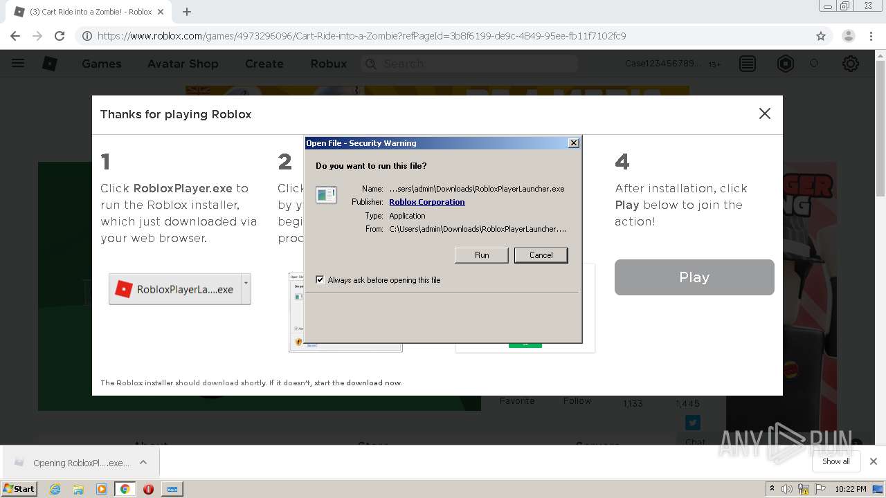Viewport: 886px width, 498px height.
Task: Go forward in browser history
Action: [x=37, y=36]
